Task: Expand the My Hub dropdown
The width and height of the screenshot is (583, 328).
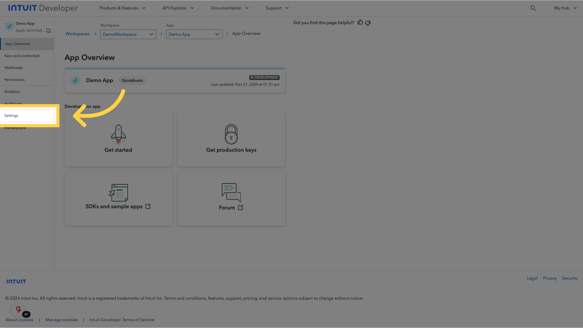Action: (564, 8)
